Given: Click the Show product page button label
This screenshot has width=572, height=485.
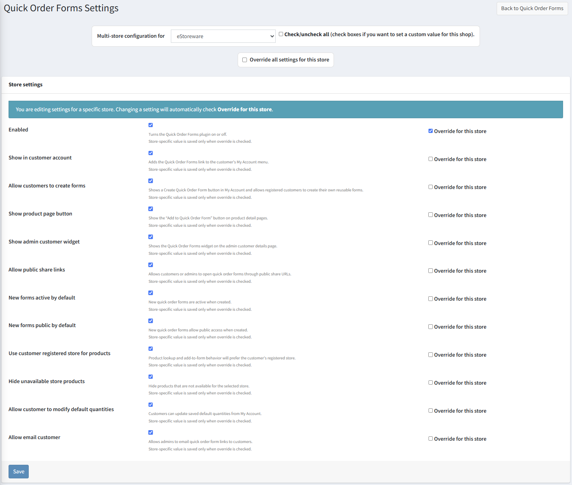Looking at the screenshot, I should pos(40,214).
